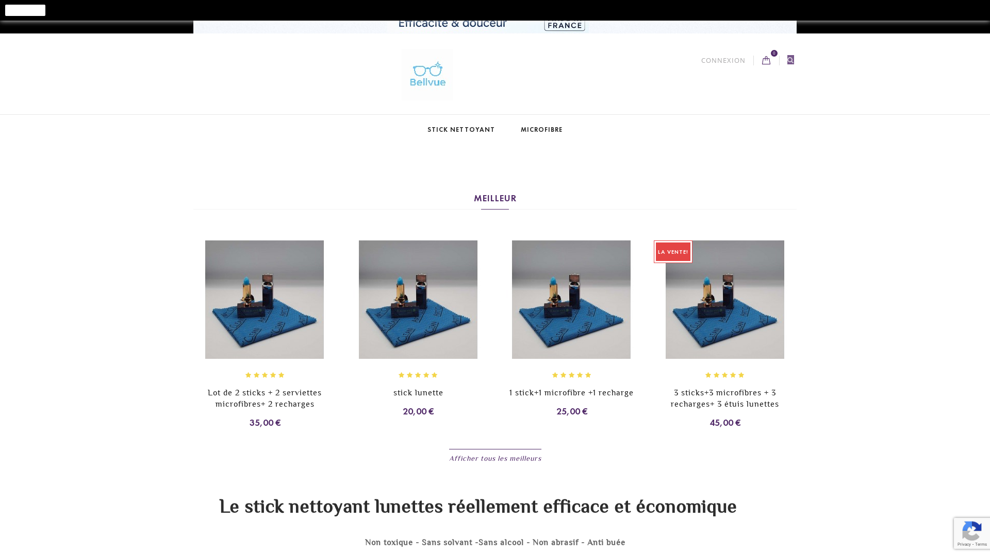The width and height of the screenshot is (990, 556).
Task: Open the stick lunette product image
Action: tap(418, 300)
